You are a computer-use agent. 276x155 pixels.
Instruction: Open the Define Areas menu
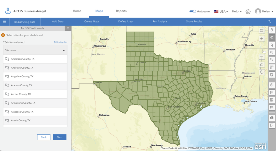pos(126,21)
